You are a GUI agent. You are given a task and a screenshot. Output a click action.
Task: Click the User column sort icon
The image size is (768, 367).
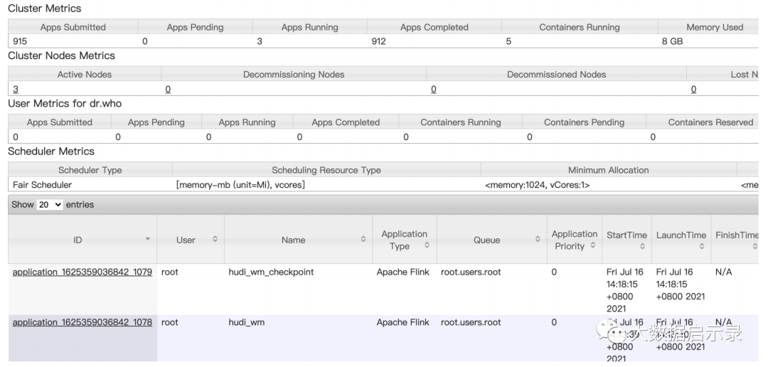[x=215, y=240]
